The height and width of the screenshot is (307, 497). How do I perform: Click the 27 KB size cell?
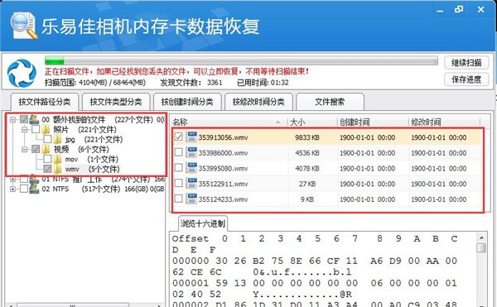click(x=306, y=184)
